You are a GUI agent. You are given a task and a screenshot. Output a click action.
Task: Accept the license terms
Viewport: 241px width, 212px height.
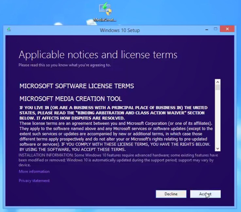coord(205,194)
